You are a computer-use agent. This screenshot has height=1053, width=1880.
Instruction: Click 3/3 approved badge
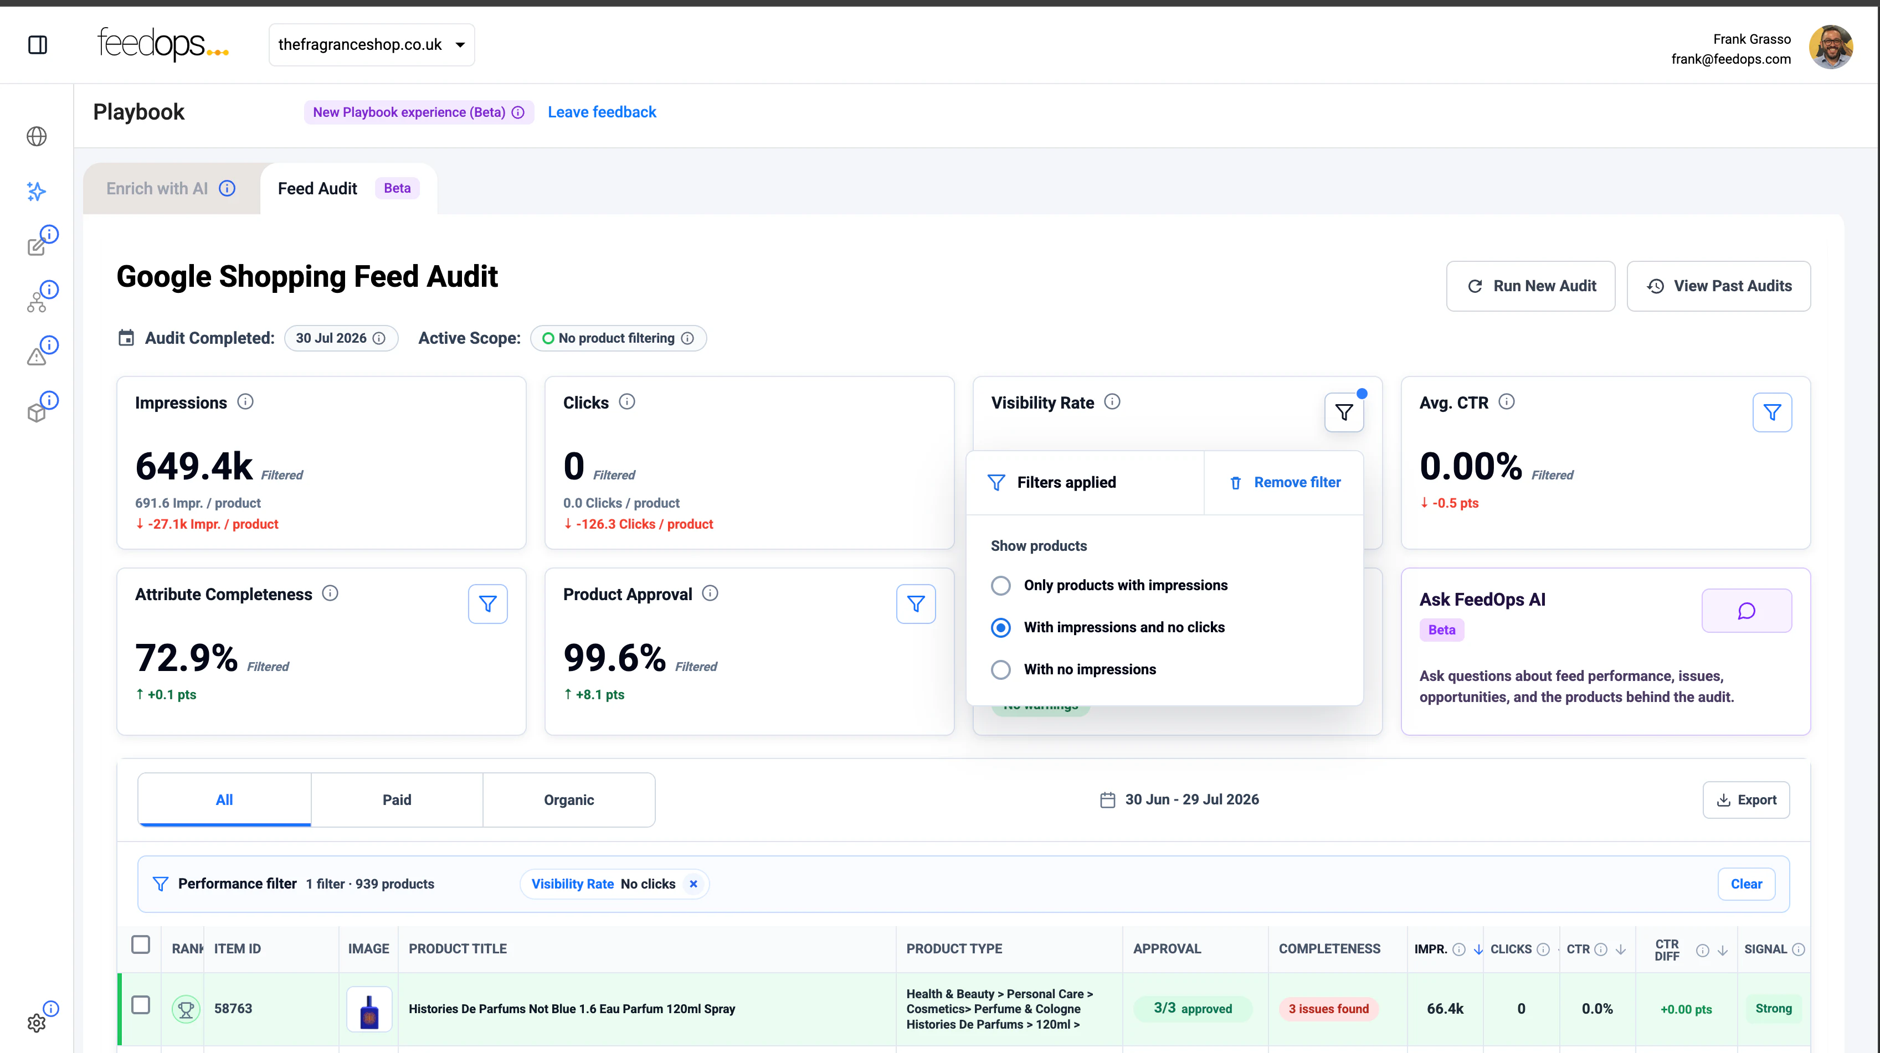(x=1193, y=1009)
